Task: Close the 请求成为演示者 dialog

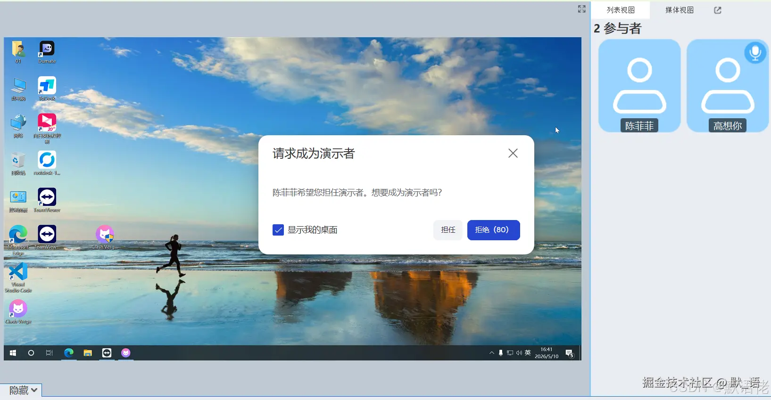Action: point(513,153)
